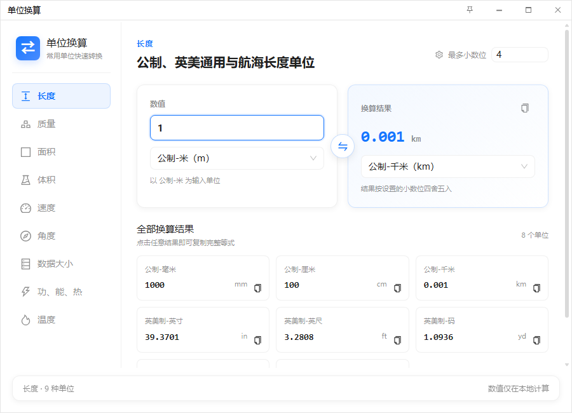The image size is (572, 413).
Task: Open the 数据大小 category
Action: coord(61,264)
